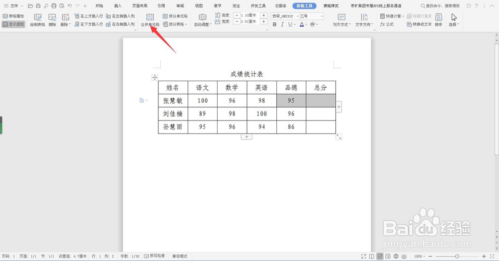Switch to the 插入 insert tab

(x=118, y=5)
